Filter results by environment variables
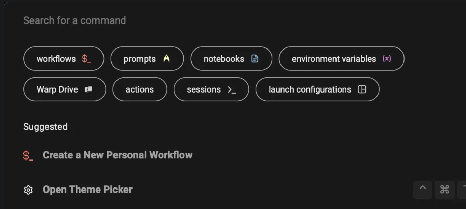 [342, 59]
